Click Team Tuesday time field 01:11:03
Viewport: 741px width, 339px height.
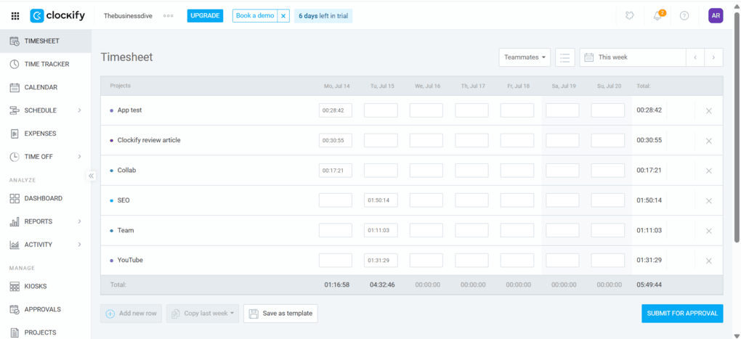pyautogui.click(x=381, y=230)
